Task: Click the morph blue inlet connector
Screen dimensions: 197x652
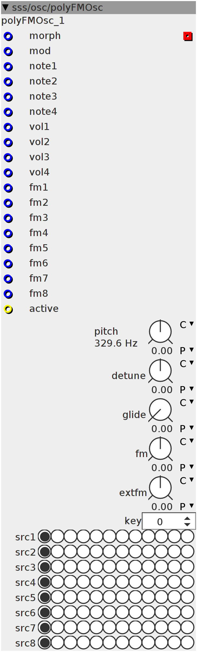Action: coord(8,36)
